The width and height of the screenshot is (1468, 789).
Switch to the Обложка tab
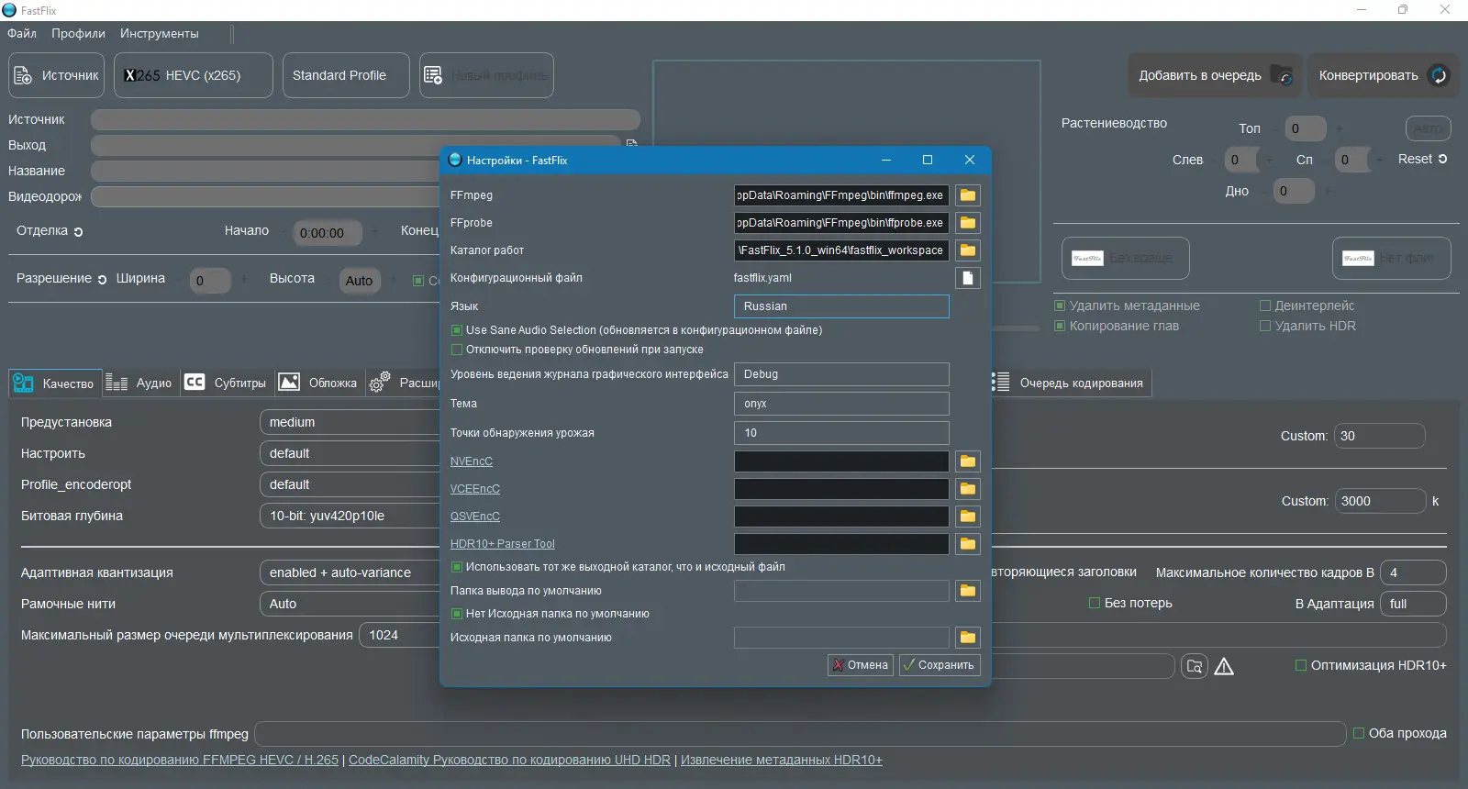click(x=318, y=383)
